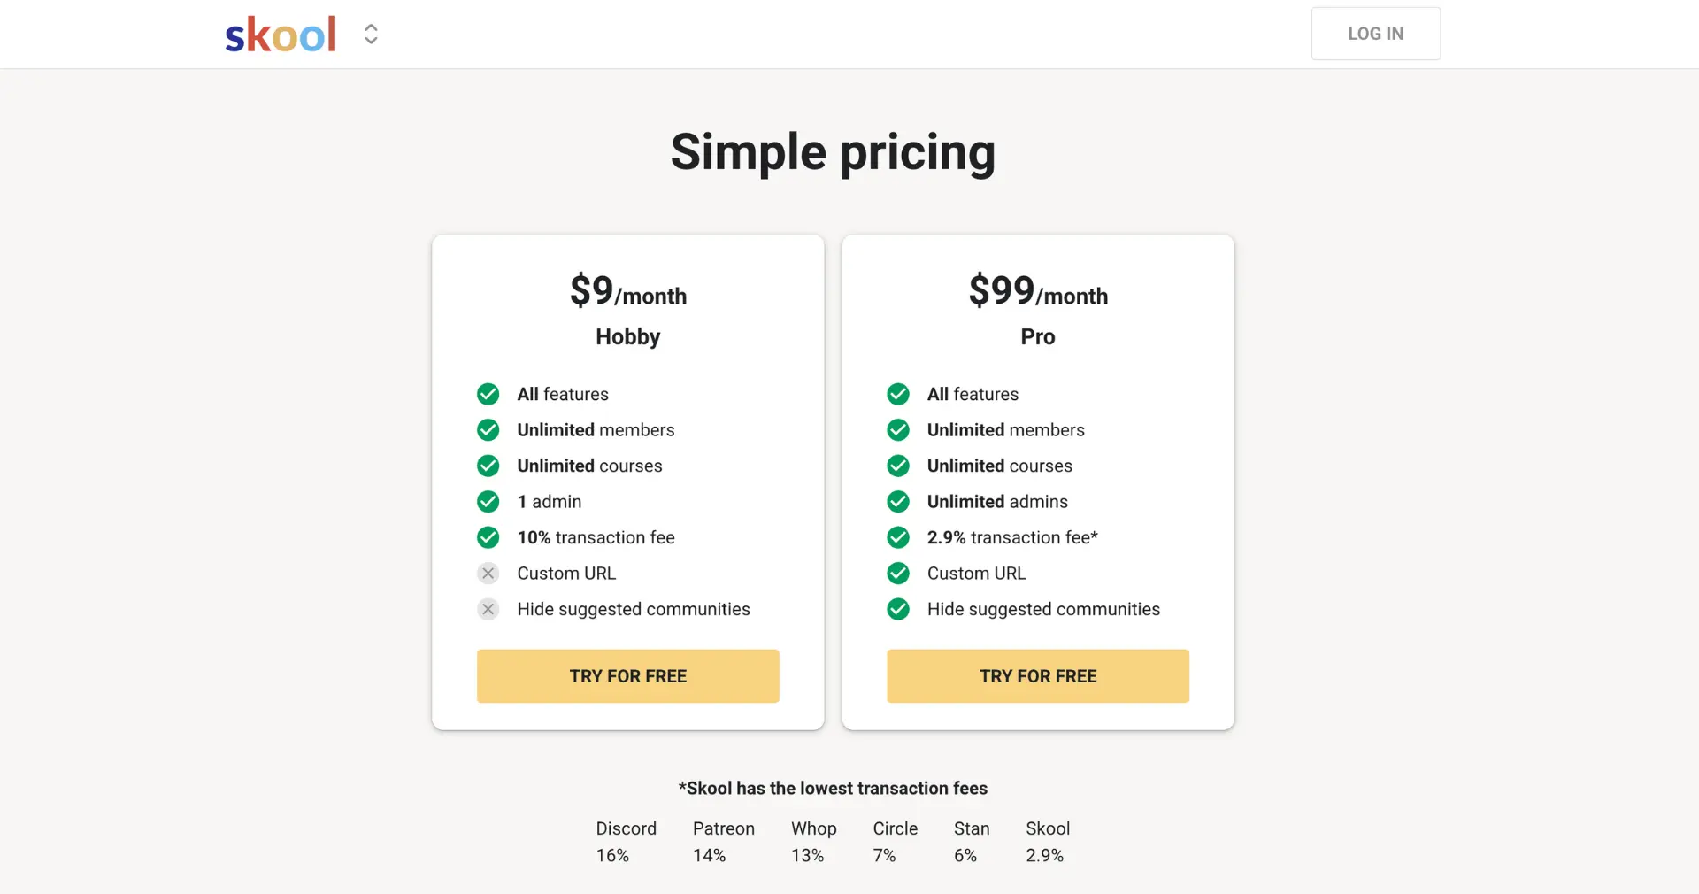Click the Skool logo
This screenshot has height=894, width=1699.
click(x=281, y=35)
